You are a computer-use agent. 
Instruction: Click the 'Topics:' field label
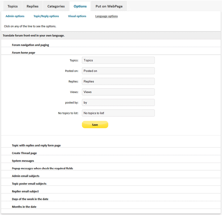(x=74, y=60)
